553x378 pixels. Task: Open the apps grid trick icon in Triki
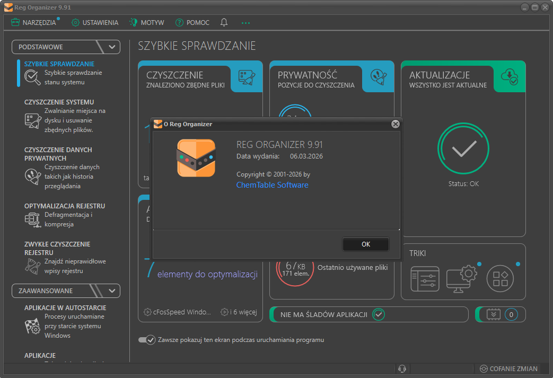click(x=500, y=278)
